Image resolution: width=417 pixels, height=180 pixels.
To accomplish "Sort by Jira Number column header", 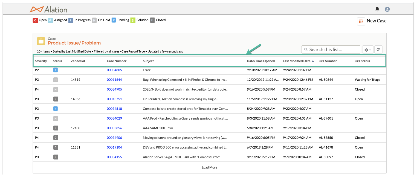I will (328, 61).
